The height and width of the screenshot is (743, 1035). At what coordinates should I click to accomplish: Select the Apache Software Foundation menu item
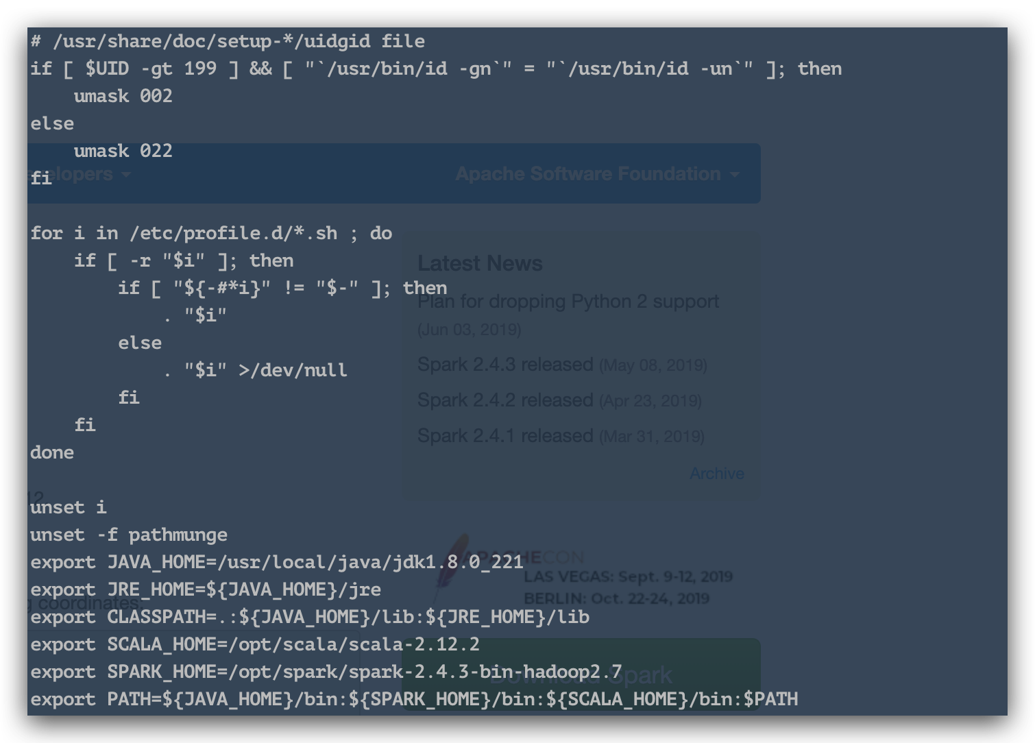click(x=586, y=173)
